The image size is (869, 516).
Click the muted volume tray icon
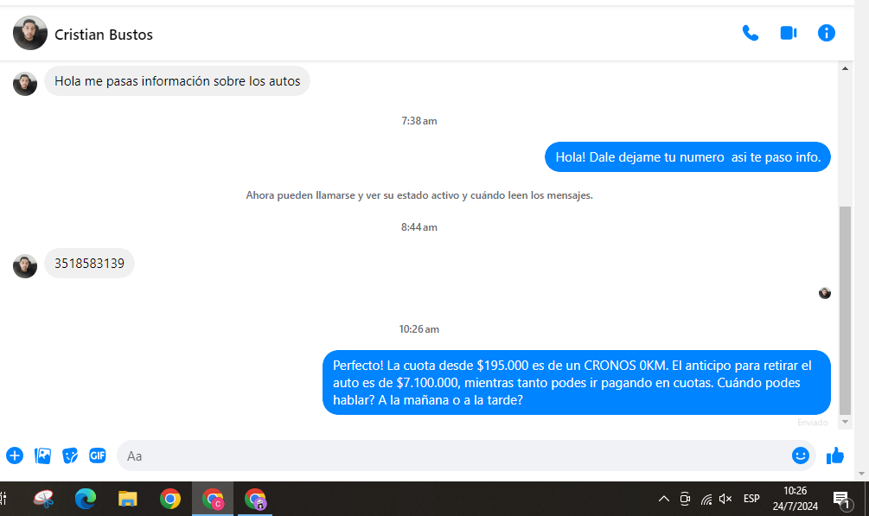point(725,499)
